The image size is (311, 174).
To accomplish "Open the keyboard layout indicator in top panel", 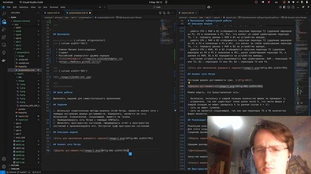I will pyautogui.click(x=276, y=2).
